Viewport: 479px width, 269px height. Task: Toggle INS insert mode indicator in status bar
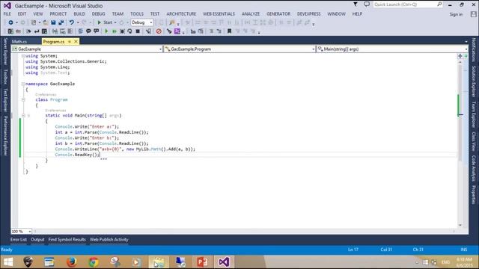pyautogui.click(x=464, y=250)
